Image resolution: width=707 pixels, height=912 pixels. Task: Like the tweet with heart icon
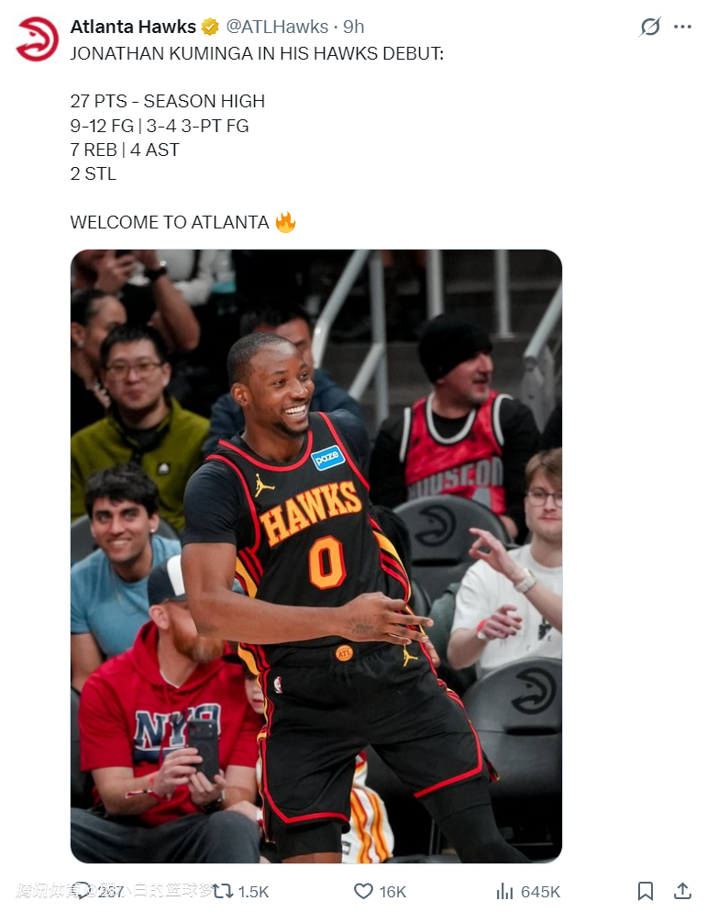pos(363,891)
